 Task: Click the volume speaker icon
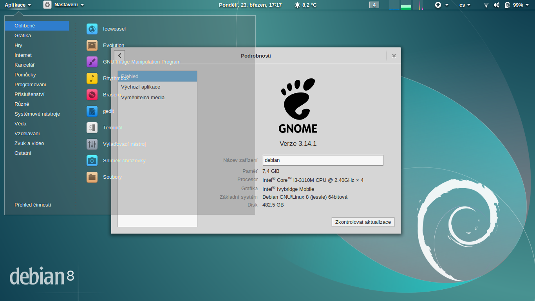tap(497, 5)
